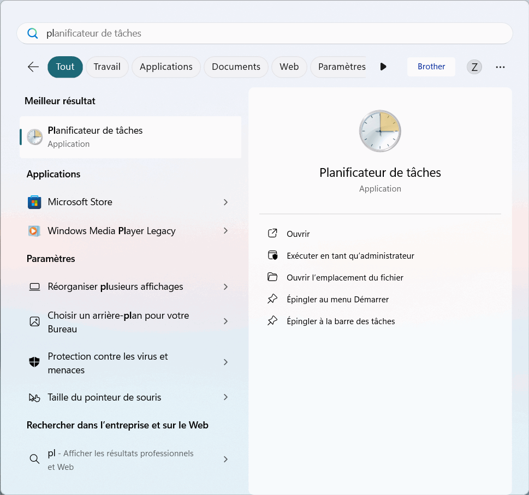This screenshot has height=495, width=529.
Task: Click Ouvrir l'emplacement du fichier
Action: [344, 277]
